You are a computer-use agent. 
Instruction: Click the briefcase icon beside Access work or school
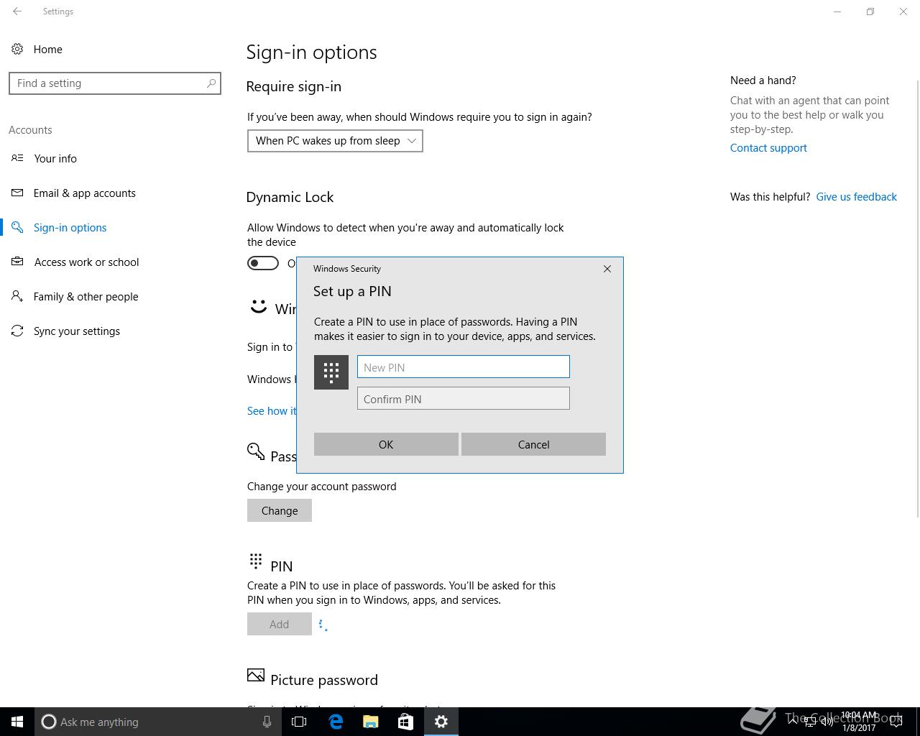coord(17,262)
